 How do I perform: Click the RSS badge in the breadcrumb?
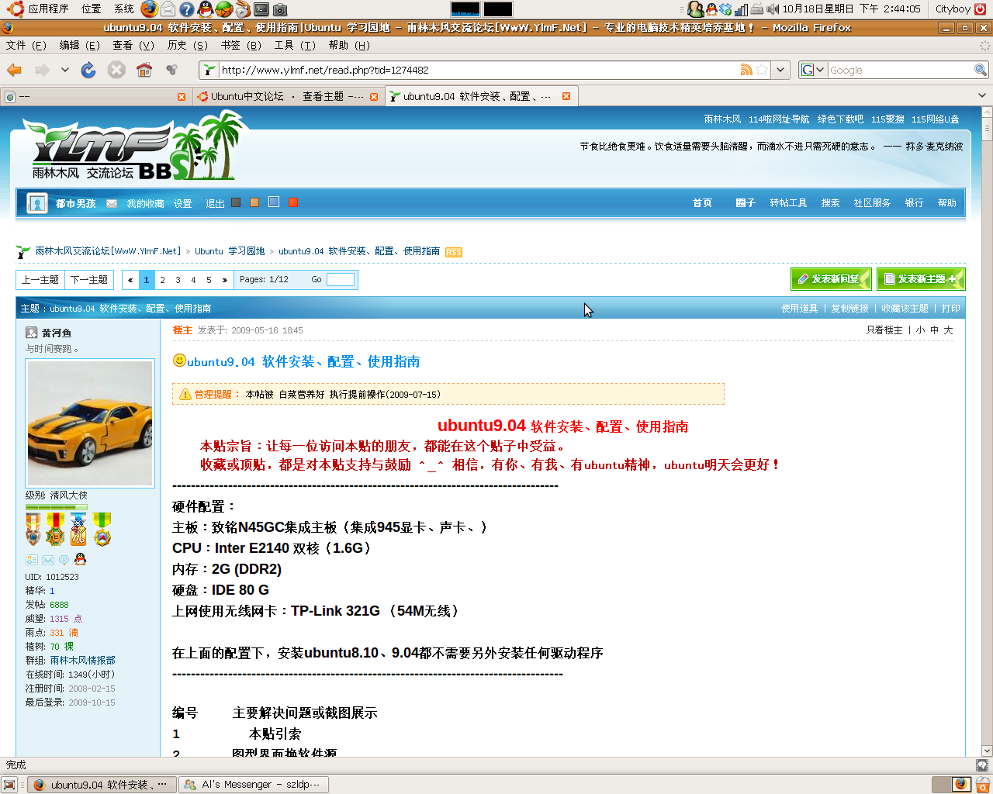click(x=454, y=252)
